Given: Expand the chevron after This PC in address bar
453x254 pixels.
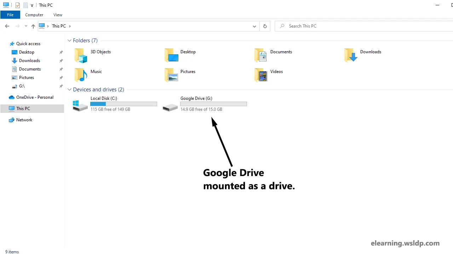Looking at the screenshot, I should (x=70, y=26).
